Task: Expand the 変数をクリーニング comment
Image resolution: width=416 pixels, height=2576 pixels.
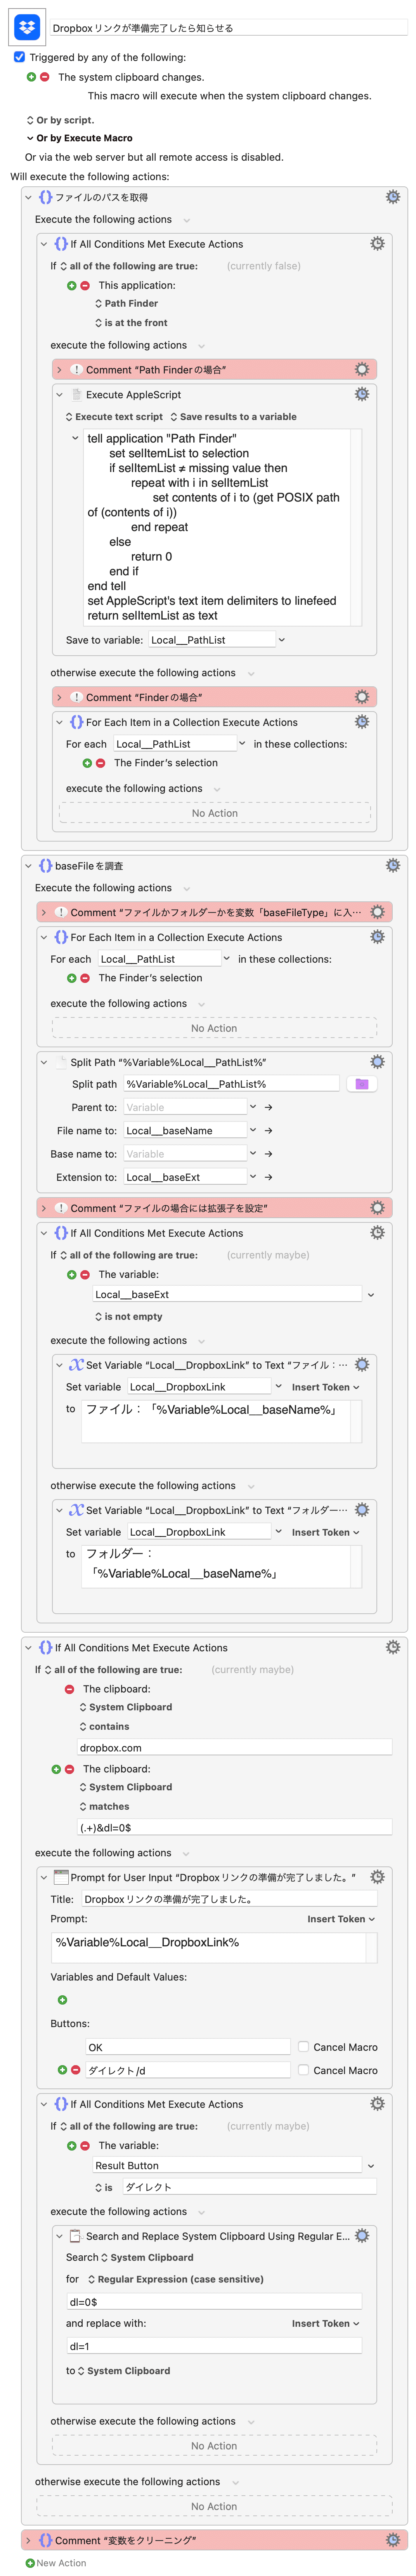Action: click(28, 2540)
